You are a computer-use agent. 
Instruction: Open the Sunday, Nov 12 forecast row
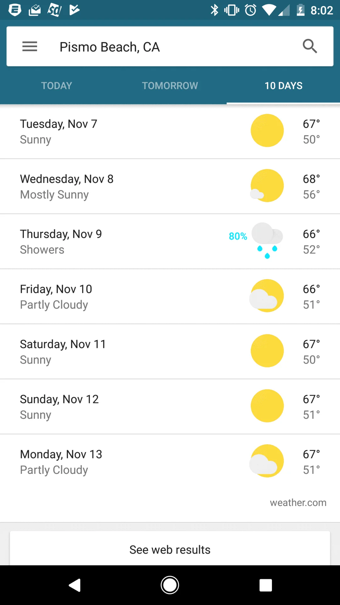(x=170, y=406)
